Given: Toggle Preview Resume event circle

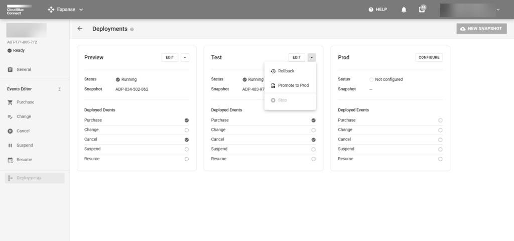Looking at the screenshot, I should pos(187,159).
